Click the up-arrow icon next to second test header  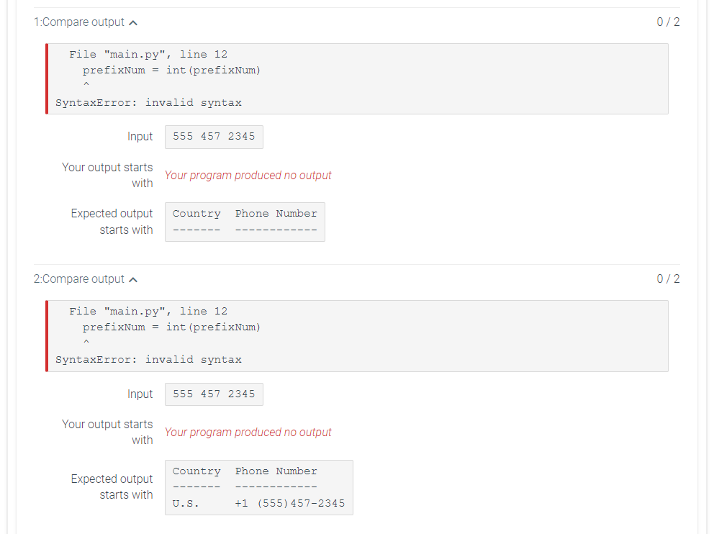(x=133, y=279)
